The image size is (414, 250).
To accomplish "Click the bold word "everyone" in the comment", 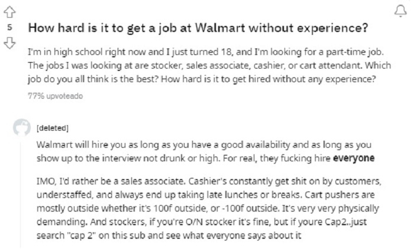I will (354, 158).
